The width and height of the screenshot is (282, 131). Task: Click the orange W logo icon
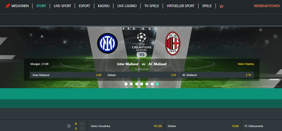coord(221,6)
